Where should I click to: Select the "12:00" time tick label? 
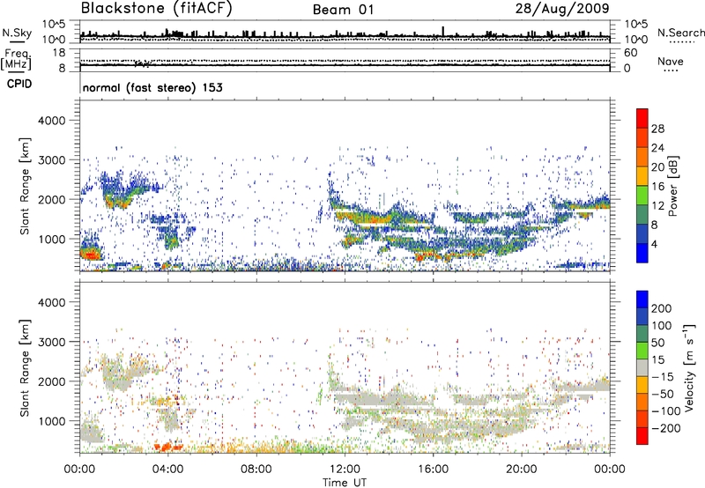click(x=345, y=470)
